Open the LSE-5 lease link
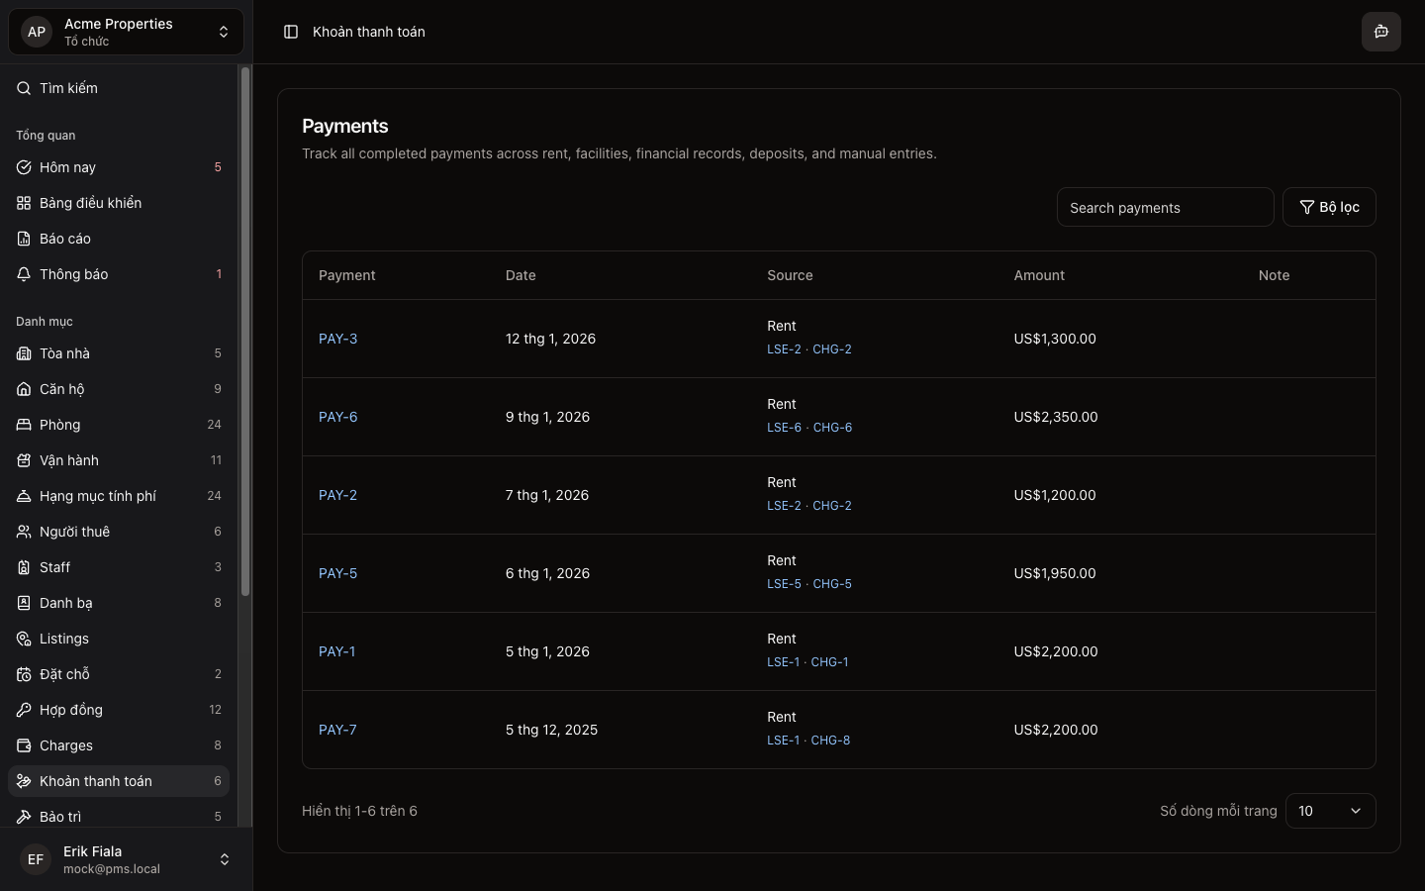This screenshot has height=891, width=1425. pos(784,584)
